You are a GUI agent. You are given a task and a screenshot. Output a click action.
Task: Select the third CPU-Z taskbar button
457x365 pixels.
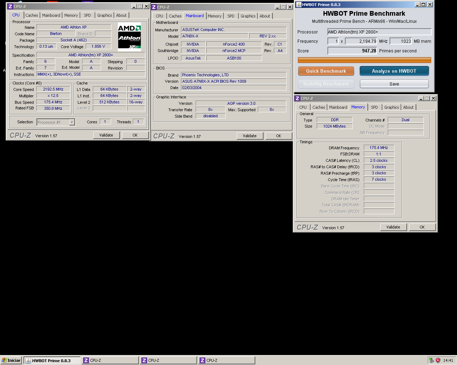(227, 360)
